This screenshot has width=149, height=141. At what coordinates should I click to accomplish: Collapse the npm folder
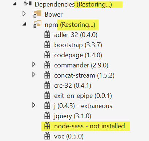click(x=24, y=24)
